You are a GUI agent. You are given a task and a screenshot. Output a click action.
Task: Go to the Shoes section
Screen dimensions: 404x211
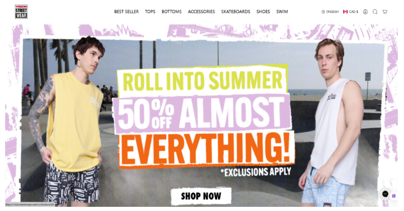263,12
